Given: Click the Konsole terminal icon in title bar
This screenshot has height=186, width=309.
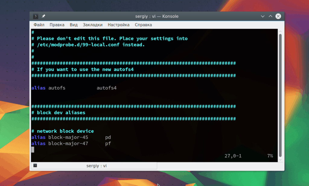Looking at the screenshot, I should (36, 16).
